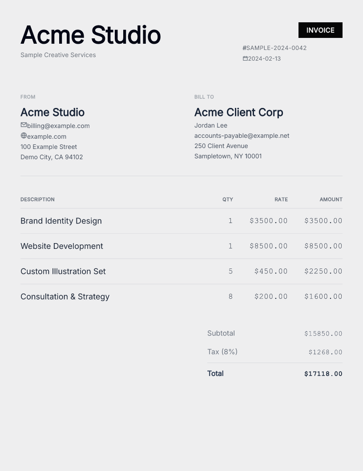363x471 pixels.
Task: Click the $2250.00 amount value
Action: (323, 271)
